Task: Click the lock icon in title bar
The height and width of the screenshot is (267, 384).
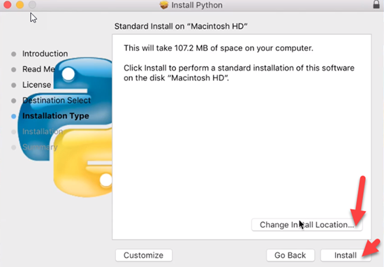Action: pos(376,4)
